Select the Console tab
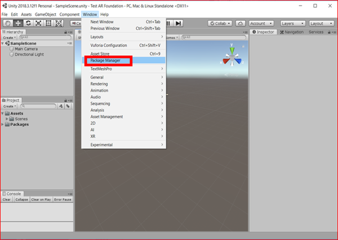 (12, 194)
